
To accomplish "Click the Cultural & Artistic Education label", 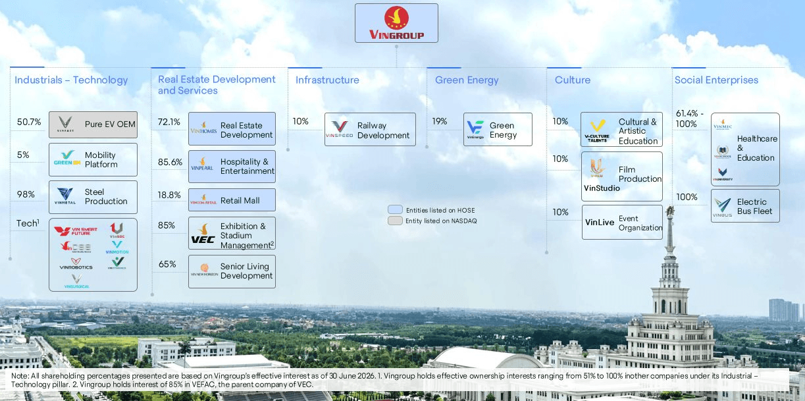I will pyautogui.click(x=638, y=131).
